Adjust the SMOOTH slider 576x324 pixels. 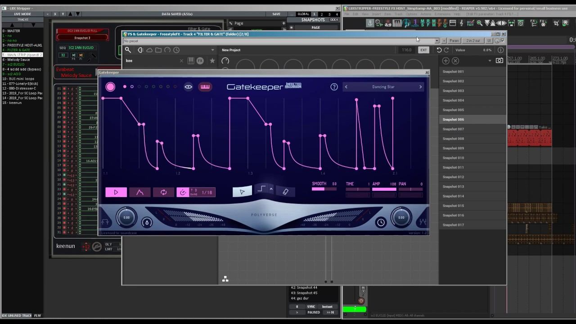324,189
